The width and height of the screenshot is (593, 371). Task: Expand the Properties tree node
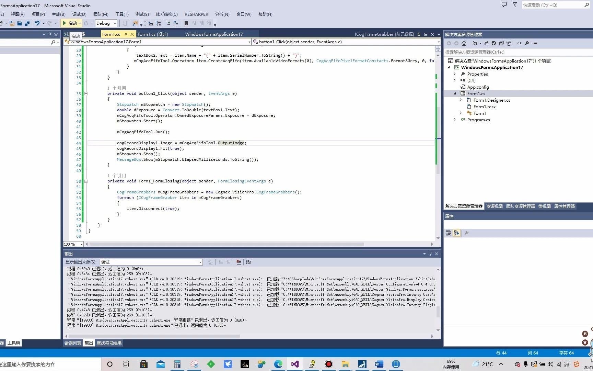[x=455, y=74]
